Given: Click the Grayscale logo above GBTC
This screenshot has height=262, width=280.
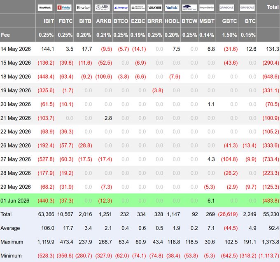Looking at the screenshot, I should tap(226, 8).
